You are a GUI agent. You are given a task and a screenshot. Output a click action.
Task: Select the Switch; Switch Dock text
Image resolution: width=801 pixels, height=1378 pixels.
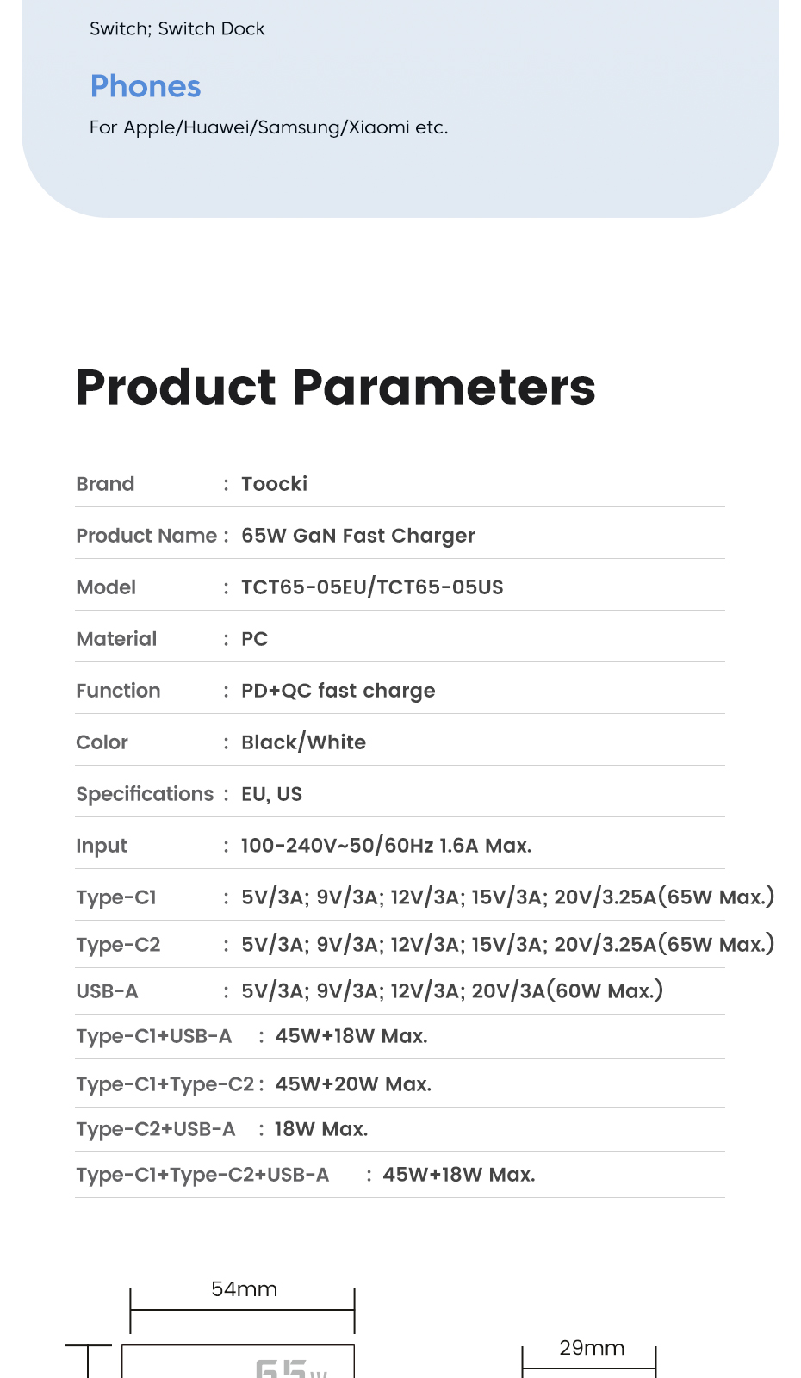point(177,28)
